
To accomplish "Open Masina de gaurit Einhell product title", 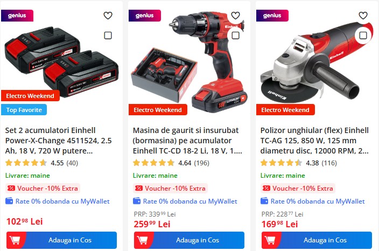I will 187,141.
